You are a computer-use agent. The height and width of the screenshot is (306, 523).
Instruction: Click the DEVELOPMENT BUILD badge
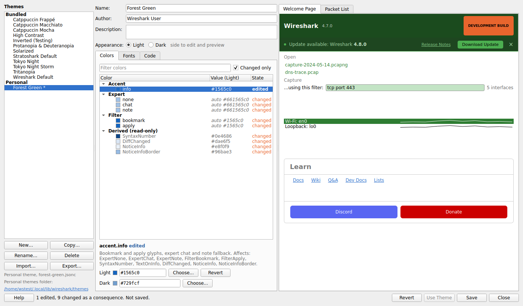coord(488,26)
